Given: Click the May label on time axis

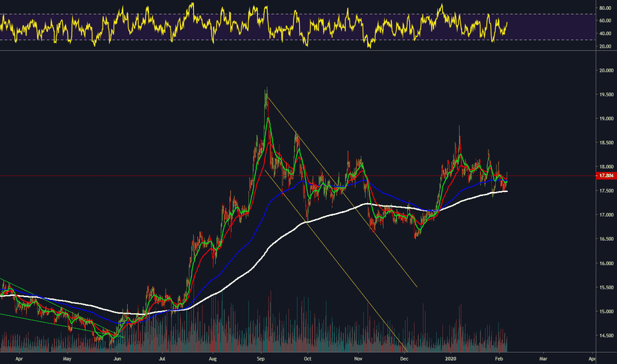Looking at the screenshot, I should coord(67,359).
